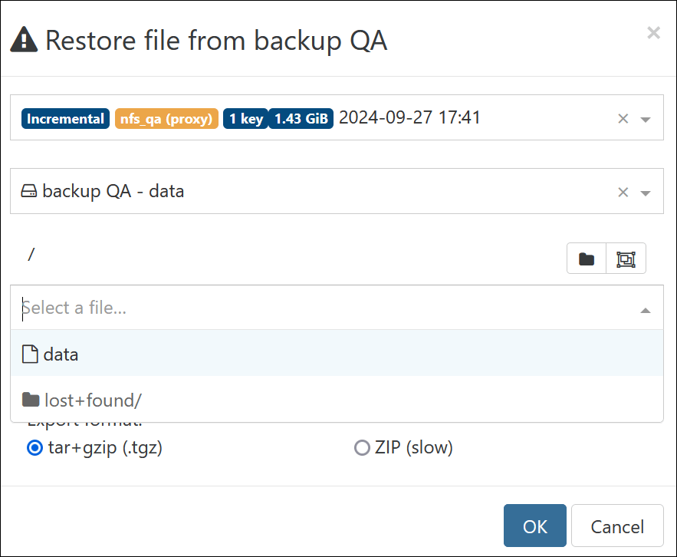Choose the lost+found/ folder entry
The width and height of the screenshot is (677, 557).
337,399
